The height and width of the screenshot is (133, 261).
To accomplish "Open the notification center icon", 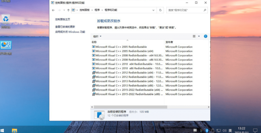I will click(255, 130).
